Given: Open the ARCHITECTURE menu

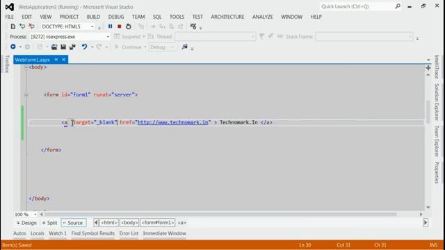Looking at the screenshot, I should tap(227, 17).
